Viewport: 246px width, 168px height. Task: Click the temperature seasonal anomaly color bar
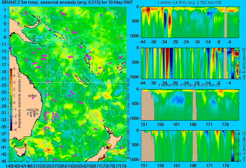point(11,100)
